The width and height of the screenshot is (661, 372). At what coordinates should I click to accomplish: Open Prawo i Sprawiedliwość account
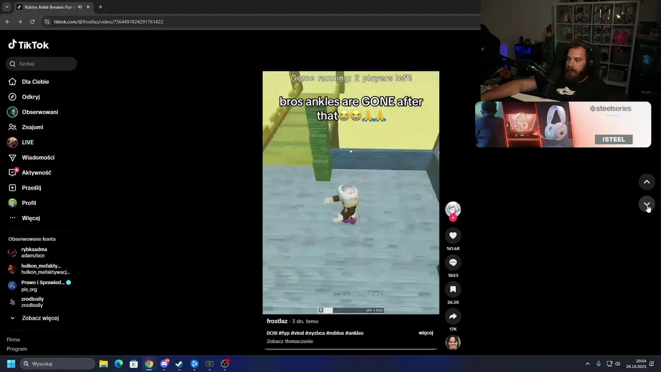39,286
